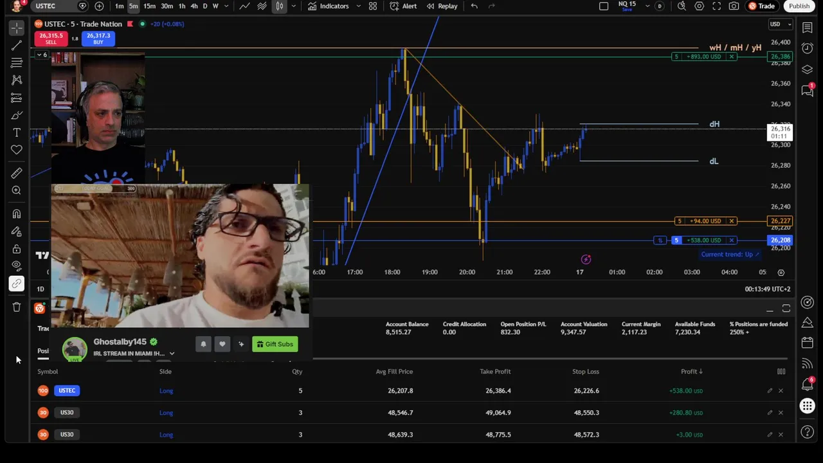Select the 5m timeframe
823x463 pixels.
(x=133, y=6)
